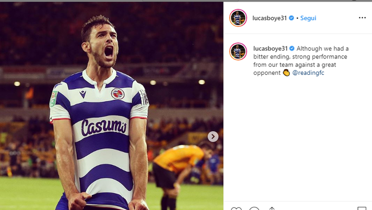The image size is (372, 210).
Task: Click the share post icon
Action: tap(272, 208)
